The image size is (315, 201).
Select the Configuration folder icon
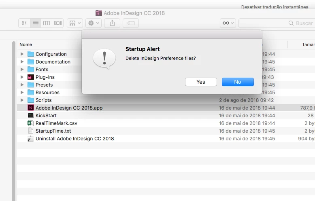coord(30,54)
